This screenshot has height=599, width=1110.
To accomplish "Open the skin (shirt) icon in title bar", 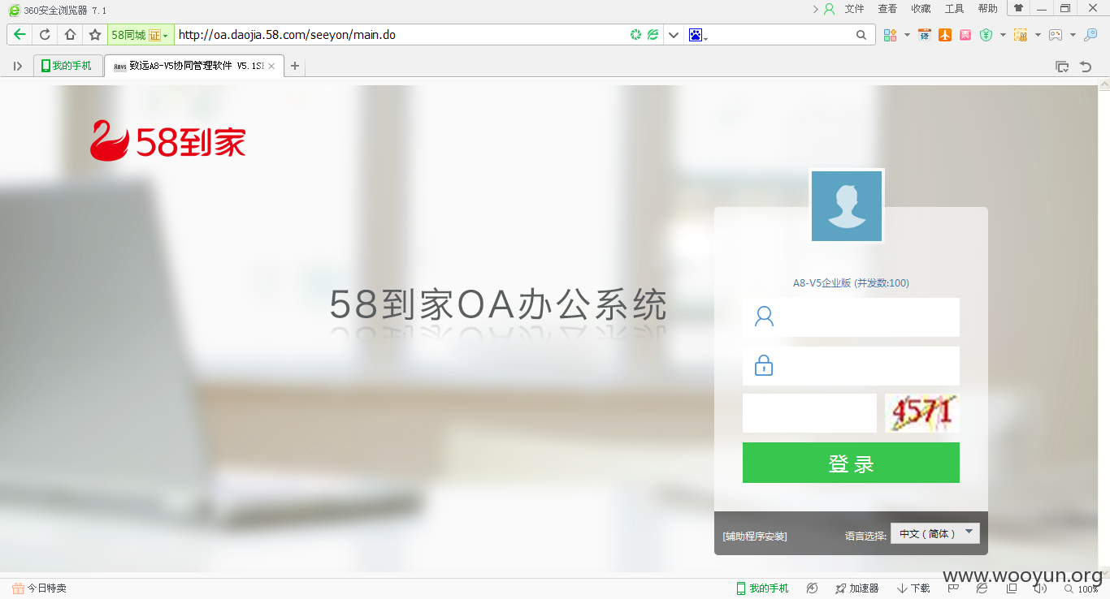I will [1018, 8].
